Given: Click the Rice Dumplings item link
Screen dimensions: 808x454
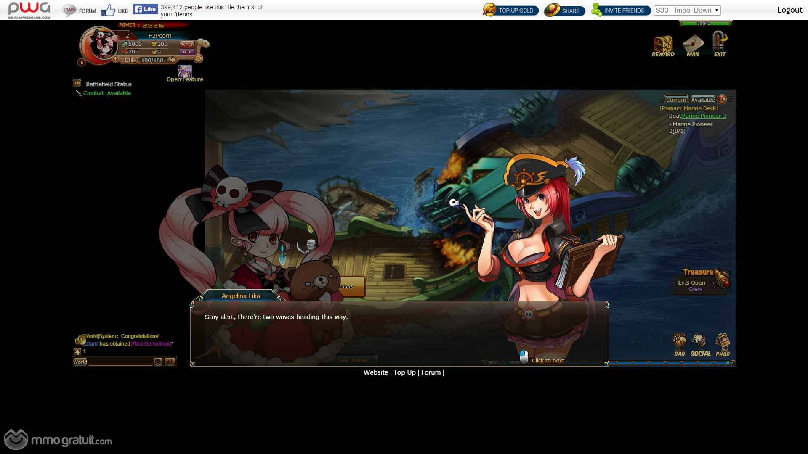Looking at the screenshot, I should 151,343.
